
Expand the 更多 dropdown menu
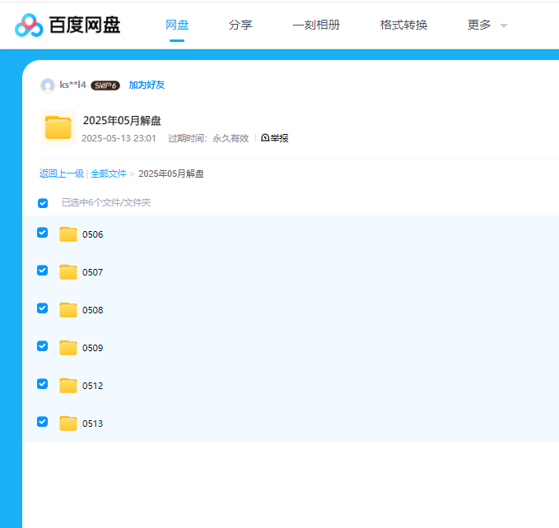tap(487, 25)
